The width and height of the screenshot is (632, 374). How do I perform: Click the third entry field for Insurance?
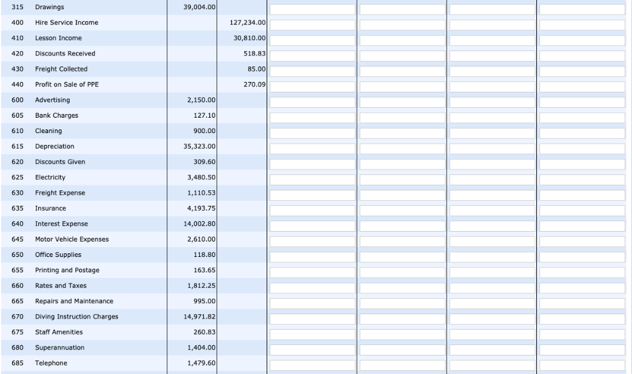491,209
